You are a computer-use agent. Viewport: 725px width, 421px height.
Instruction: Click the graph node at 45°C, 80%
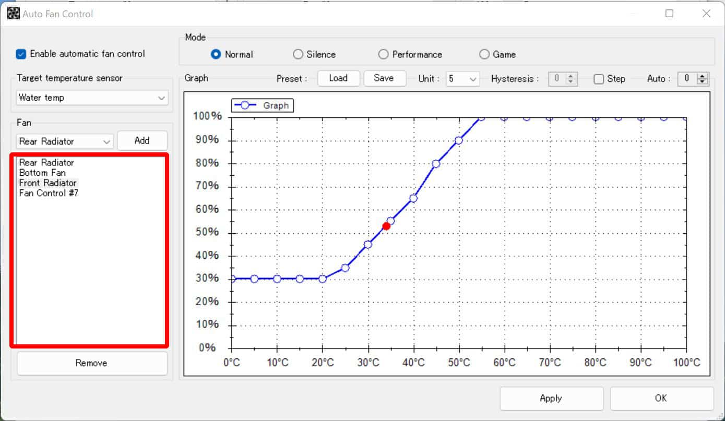(x=436, y=163)
